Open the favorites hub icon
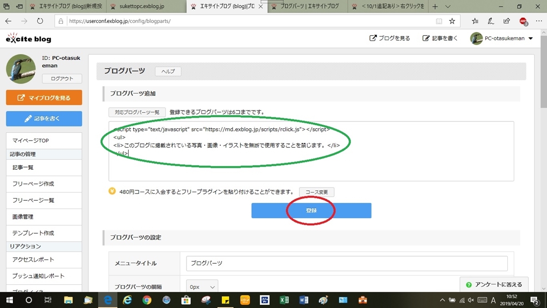Screen dimensions: 547x308 click(x=475, y=21)
